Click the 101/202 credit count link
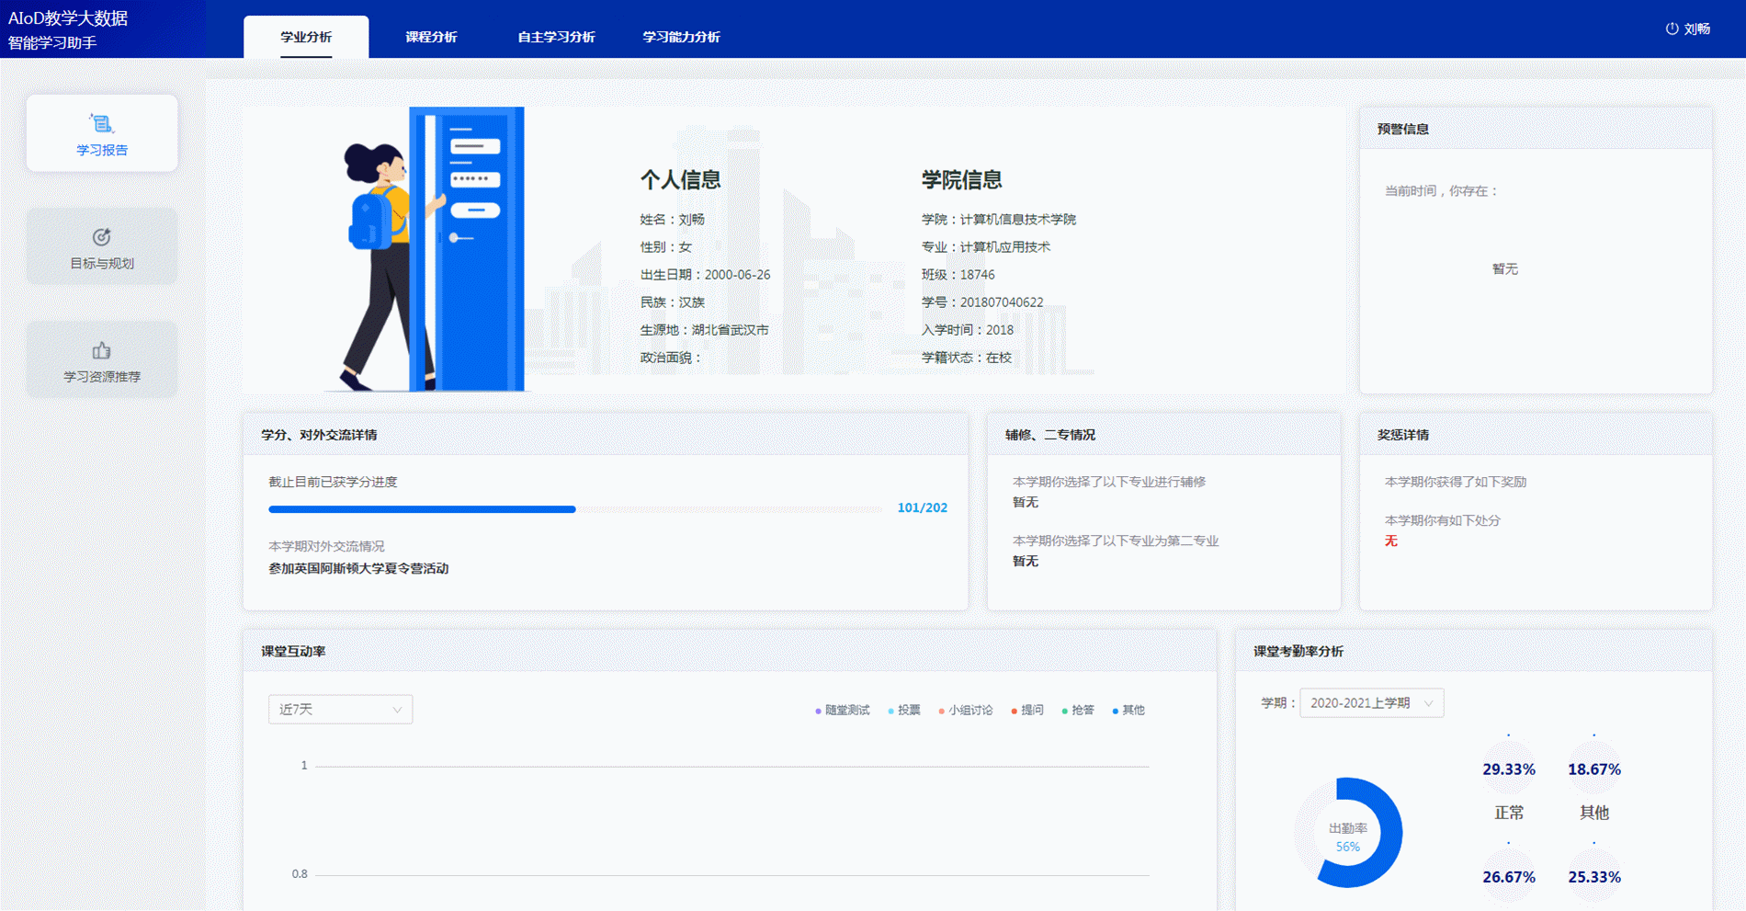The height and width of the screenshot is (911, 1746). [x=922, y=508]
